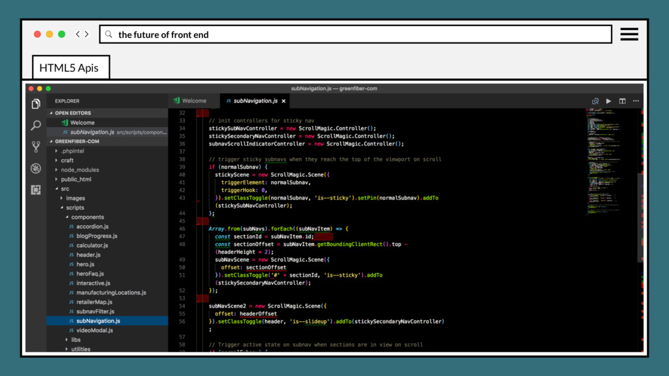Open the Source Control view
Screen dimensions: 669x376
click(36, 147)
